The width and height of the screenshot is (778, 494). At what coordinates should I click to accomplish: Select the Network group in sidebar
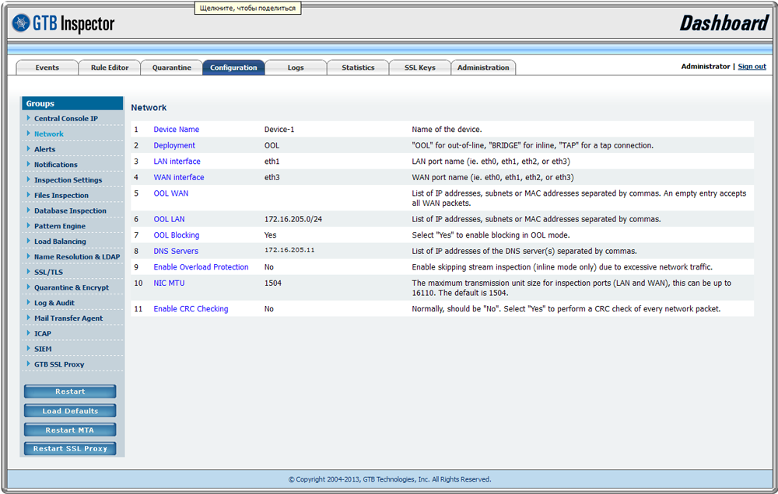48,134
